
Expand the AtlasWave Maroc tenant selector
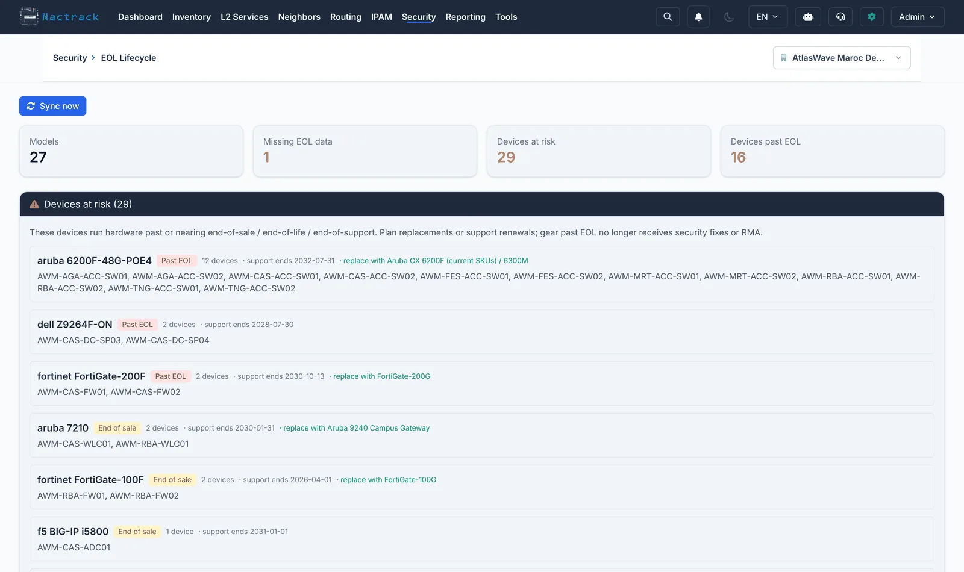point(842,58)
